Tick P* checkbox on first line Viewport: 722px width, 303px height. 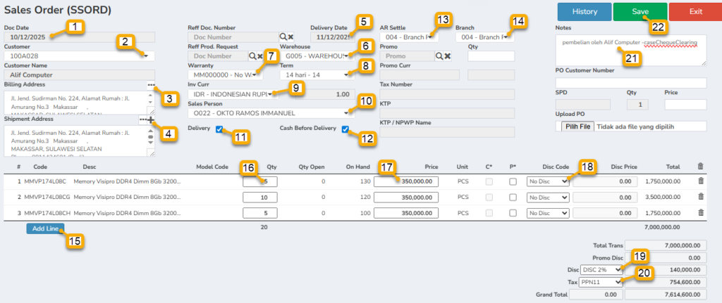click(513, 181)
